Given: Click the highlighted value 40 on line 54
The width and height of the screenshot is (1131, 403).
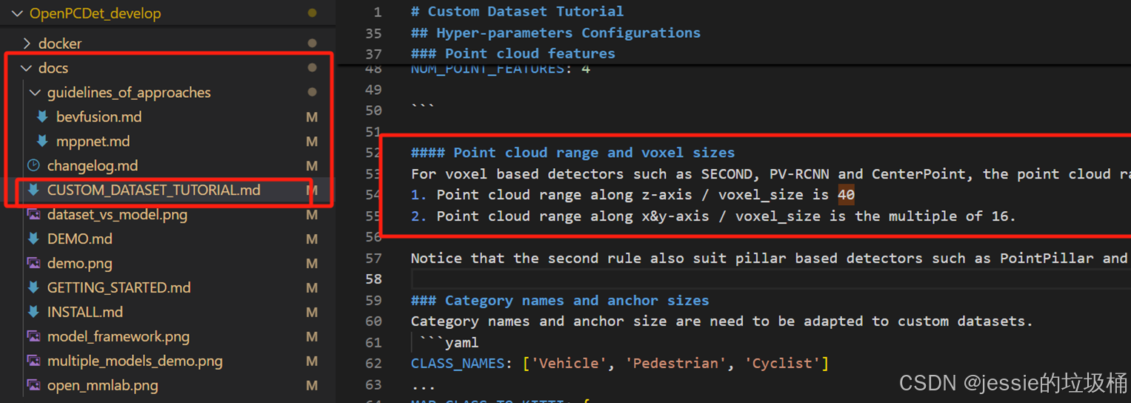Looking at the screenshot, I should [846, 195].
